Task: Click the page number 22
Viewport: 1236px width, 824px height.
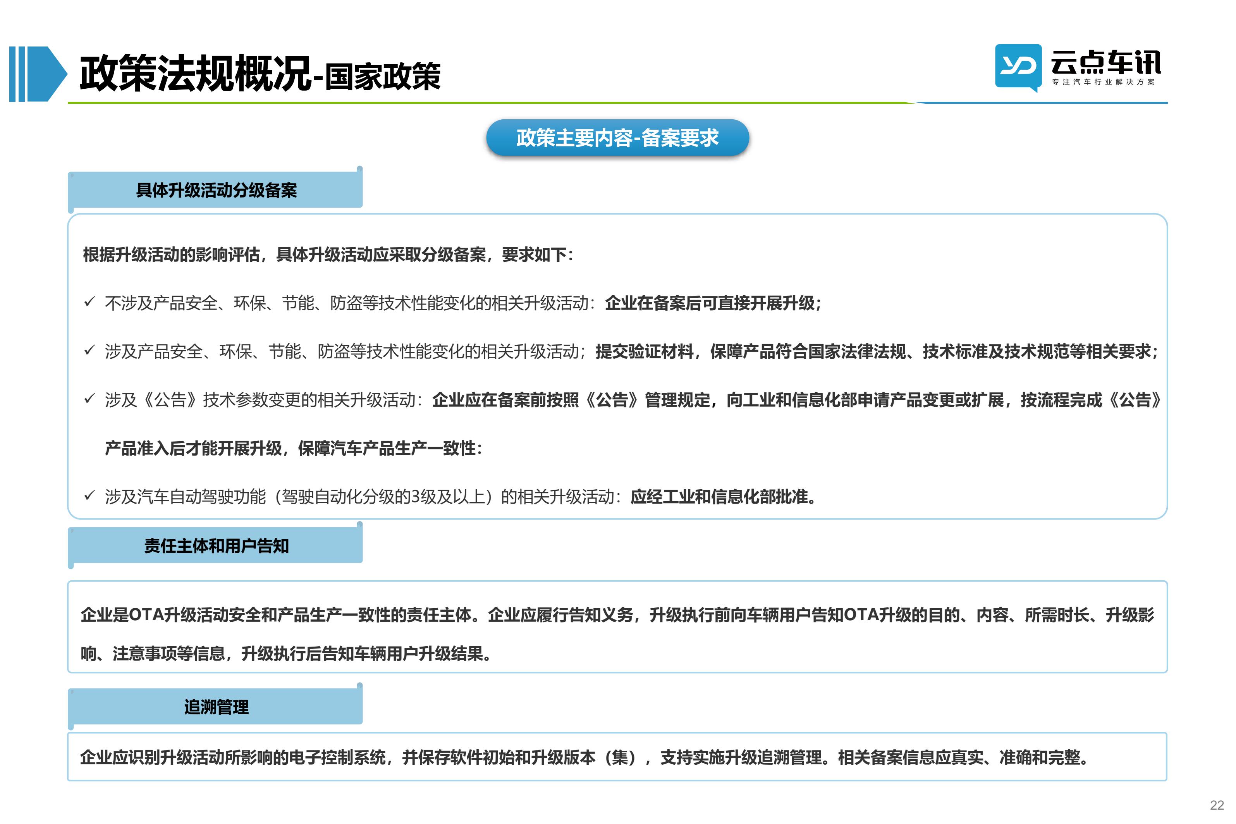Action: 1217,805
